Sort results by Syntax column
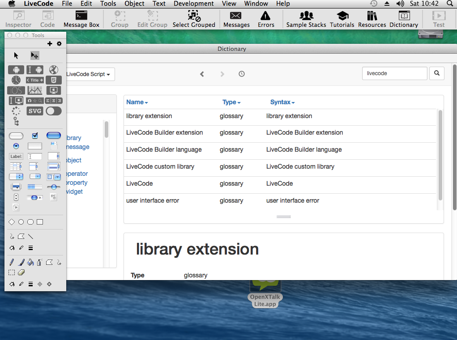This screenshot has width=457, height=340. pos(282,102)
